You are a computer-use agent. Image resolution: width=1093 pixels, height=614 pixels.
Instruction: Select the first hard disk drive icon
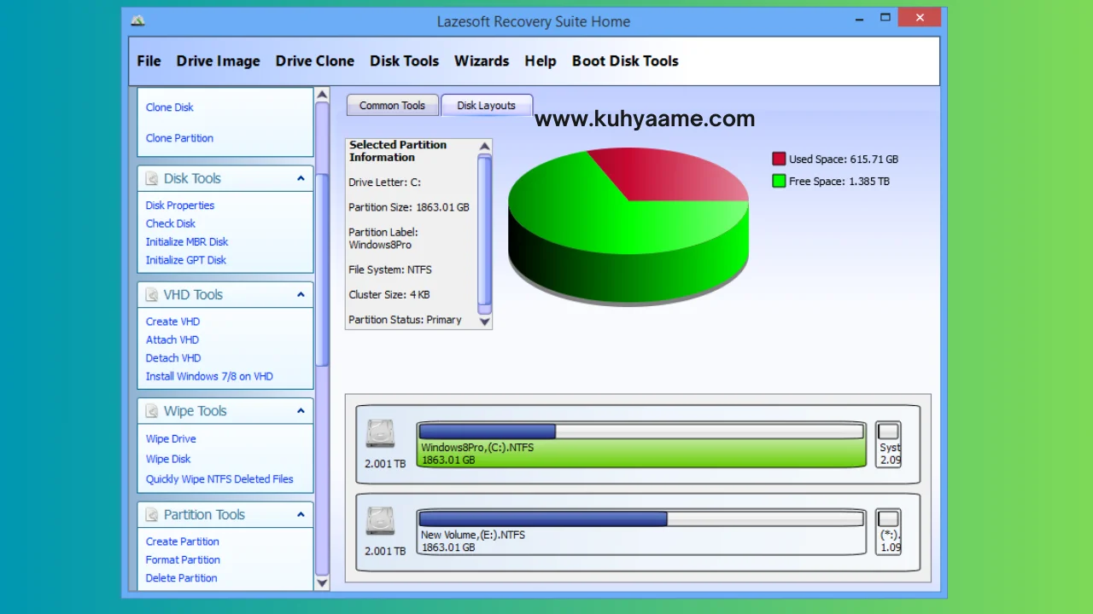pos(381,433)
